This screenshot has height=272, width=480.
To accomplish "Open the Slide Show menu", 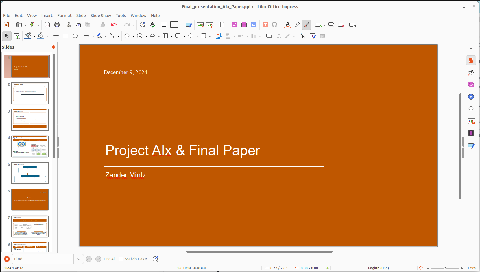I will pyautogui.click(x=101, y=16).
